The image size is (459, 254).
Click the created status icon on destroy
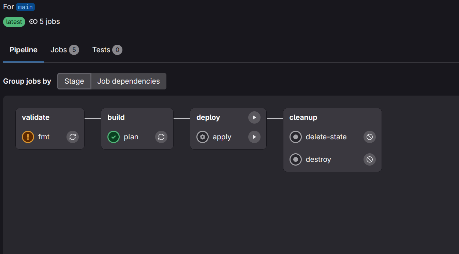click(x=296, y=159)
